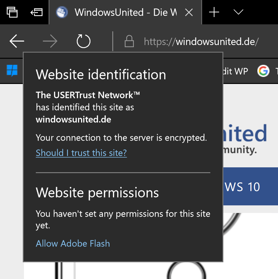Click the lock icon for site info
Viewport: 278px width, 279px height.
[129, 41]
